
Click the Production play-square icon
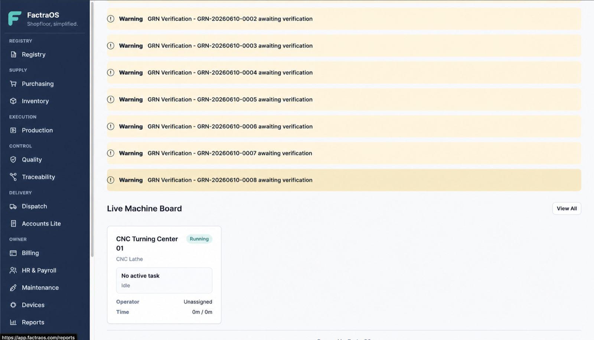point(13,130)
